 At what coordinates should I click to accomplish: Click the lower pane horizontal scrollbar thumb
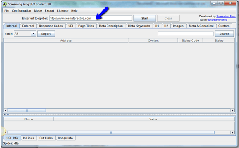click(111, 133)
